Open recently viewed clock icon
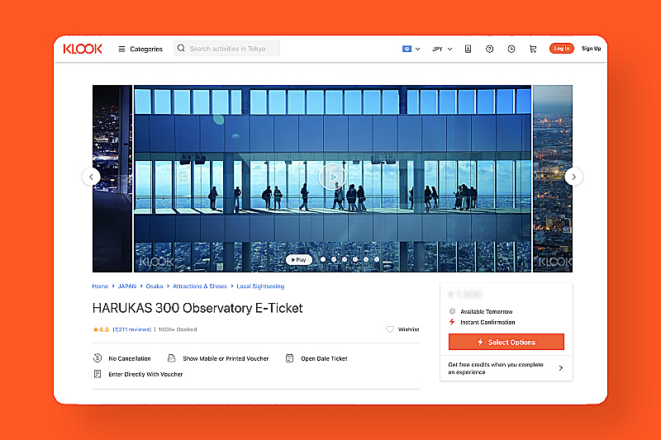The image size is (661, 440). [x=511, y=49]
